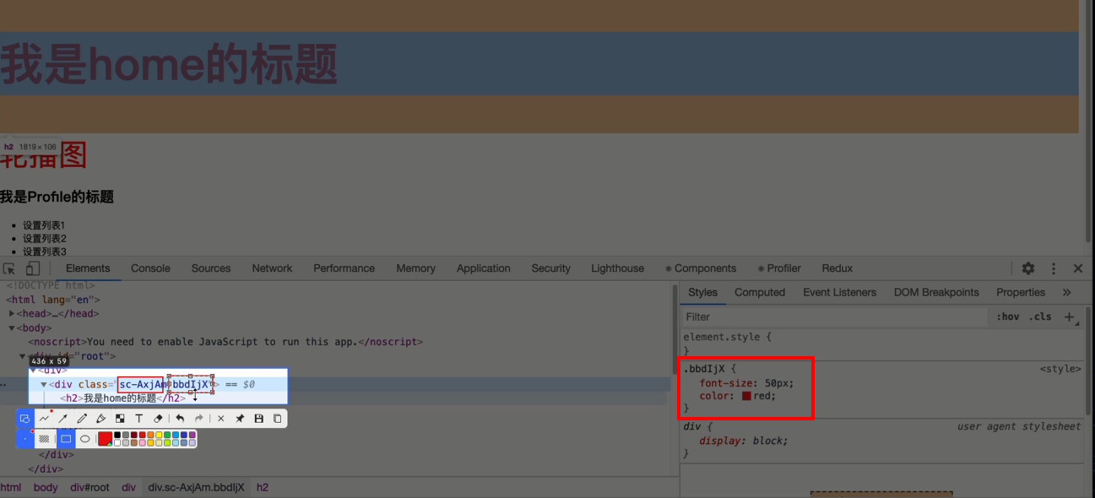Pin the screenshot to screen

(x=240, y=419)
